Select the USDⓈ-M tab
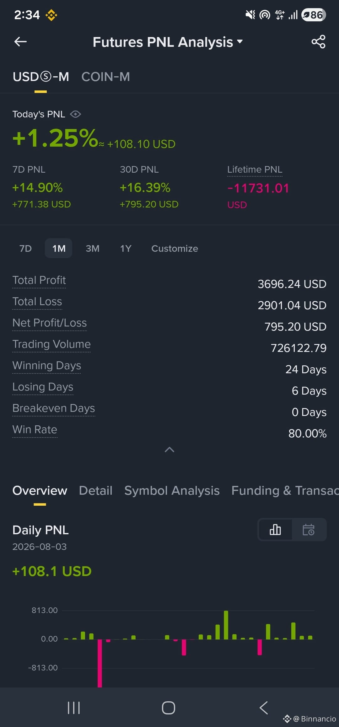This screenshot has height=727, width=339. 41,77
